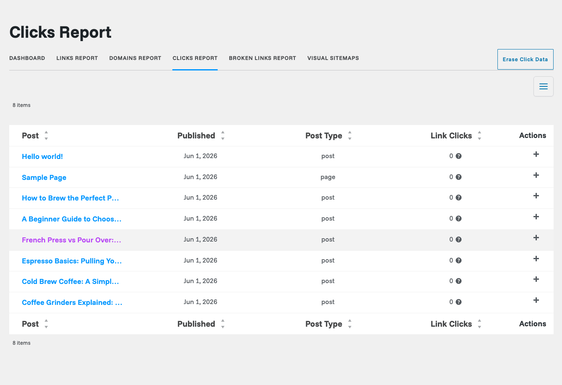Switch to the Dashboard tab
The width and height of the screenshot is (562, 385).
(x=27, y=58)
